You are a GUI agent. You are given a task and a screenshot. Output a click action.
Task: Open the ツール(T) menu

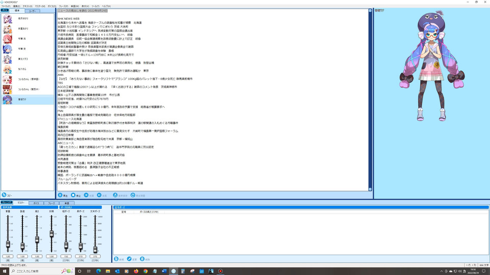point(95,6)
